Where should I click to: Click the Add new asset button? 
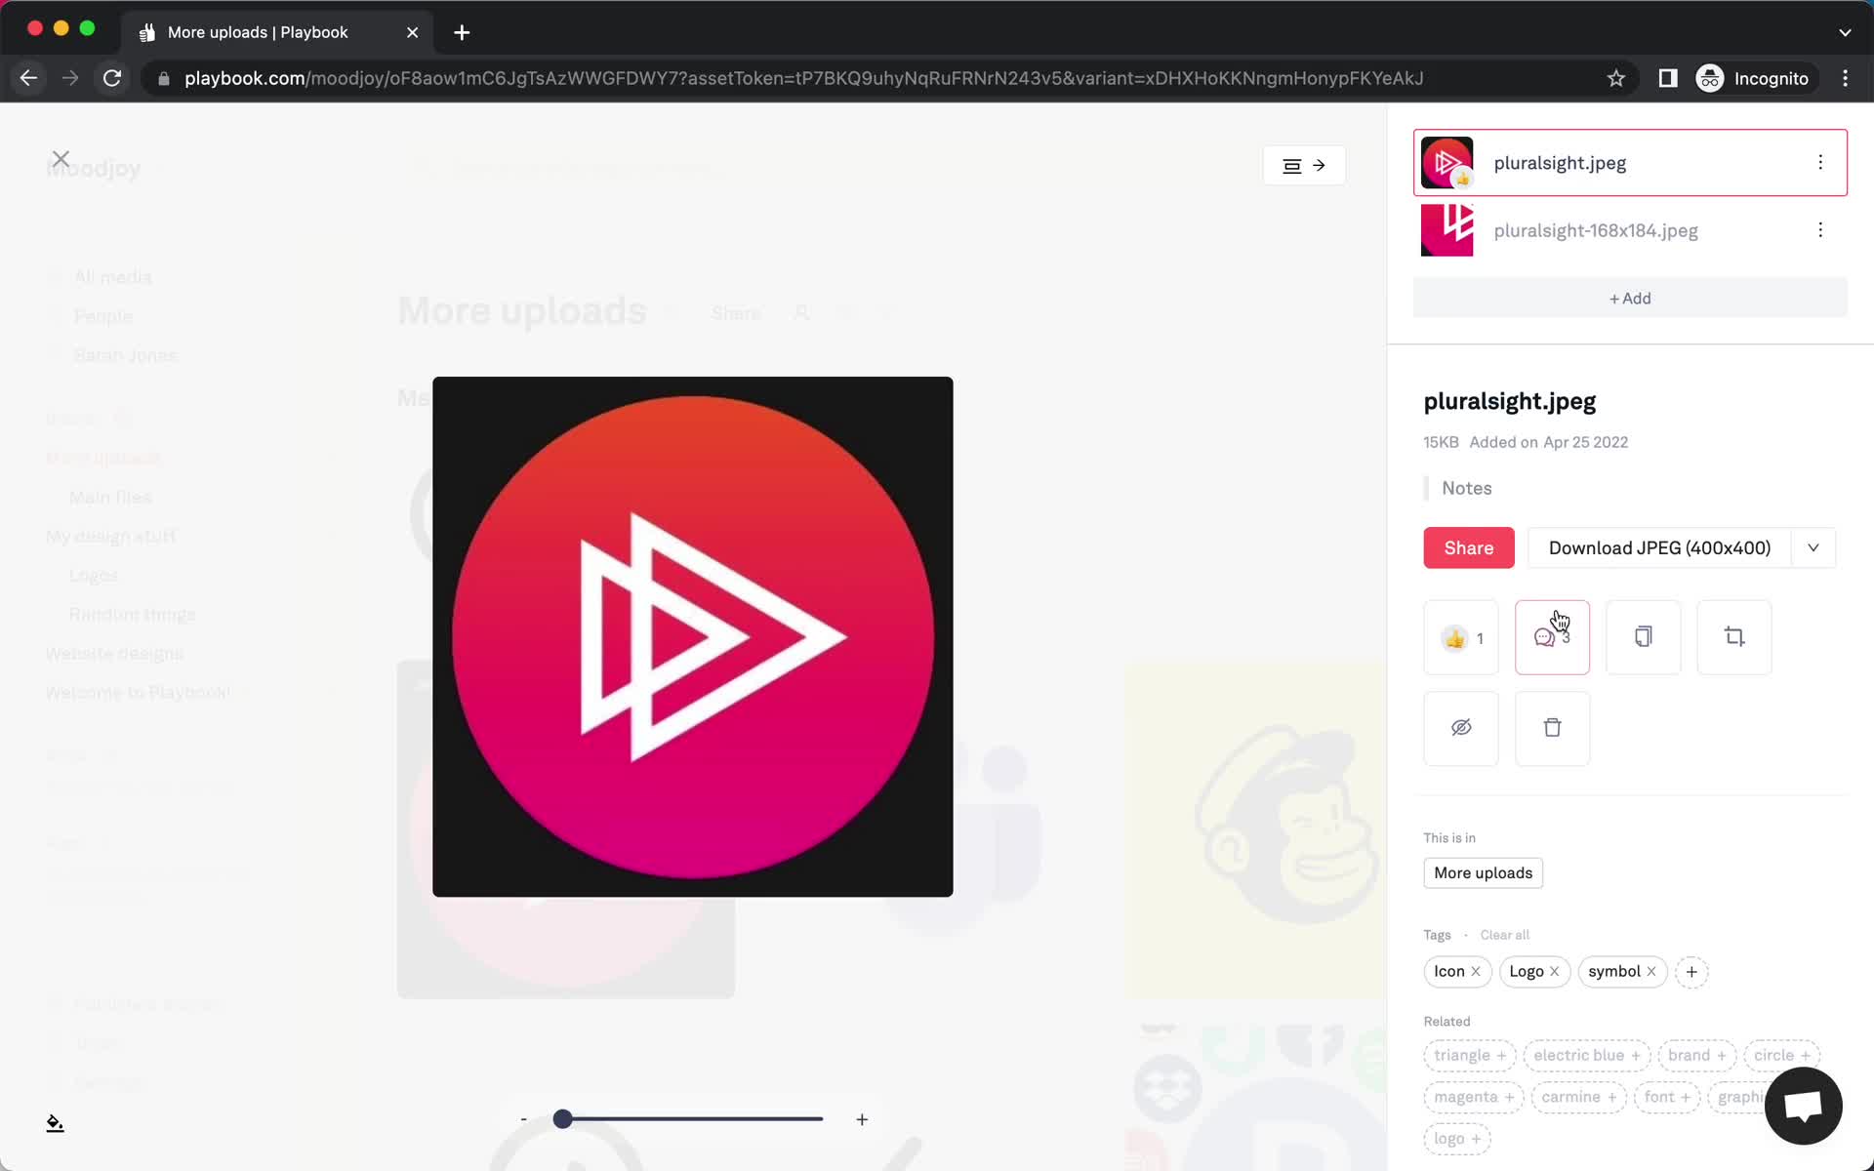coord(1630,299)
